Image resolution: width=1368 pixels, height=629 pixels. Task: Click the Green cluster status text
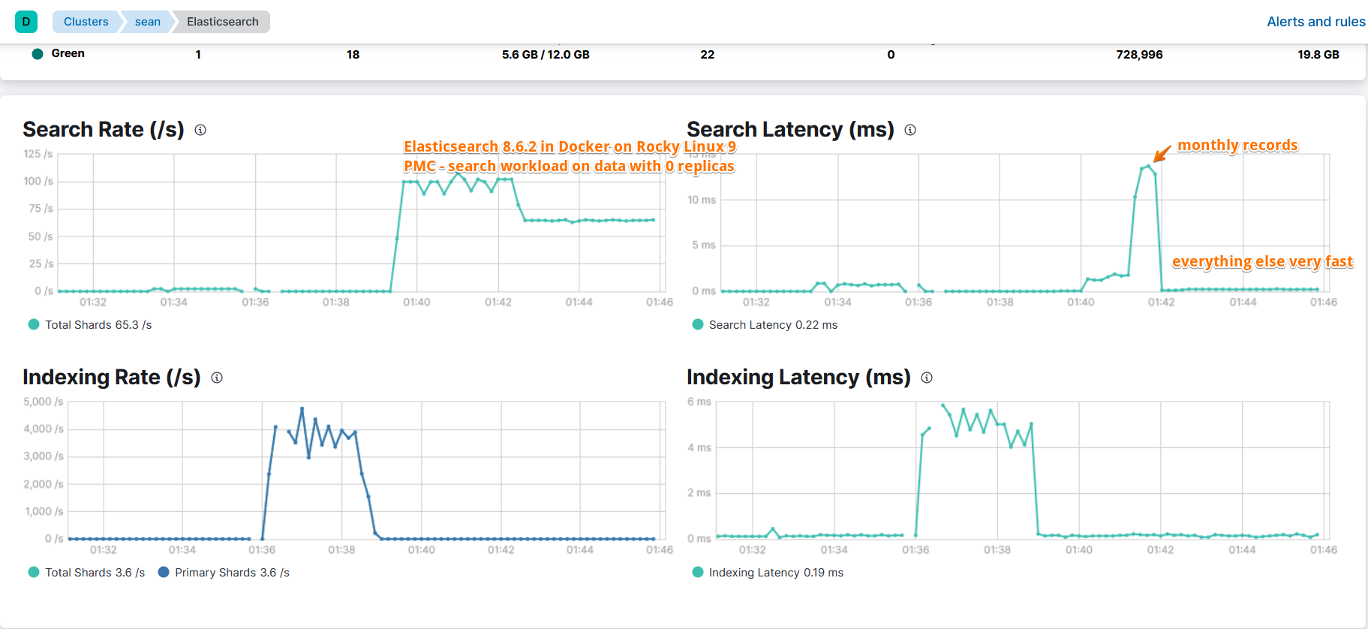click(x=68, y=53)
